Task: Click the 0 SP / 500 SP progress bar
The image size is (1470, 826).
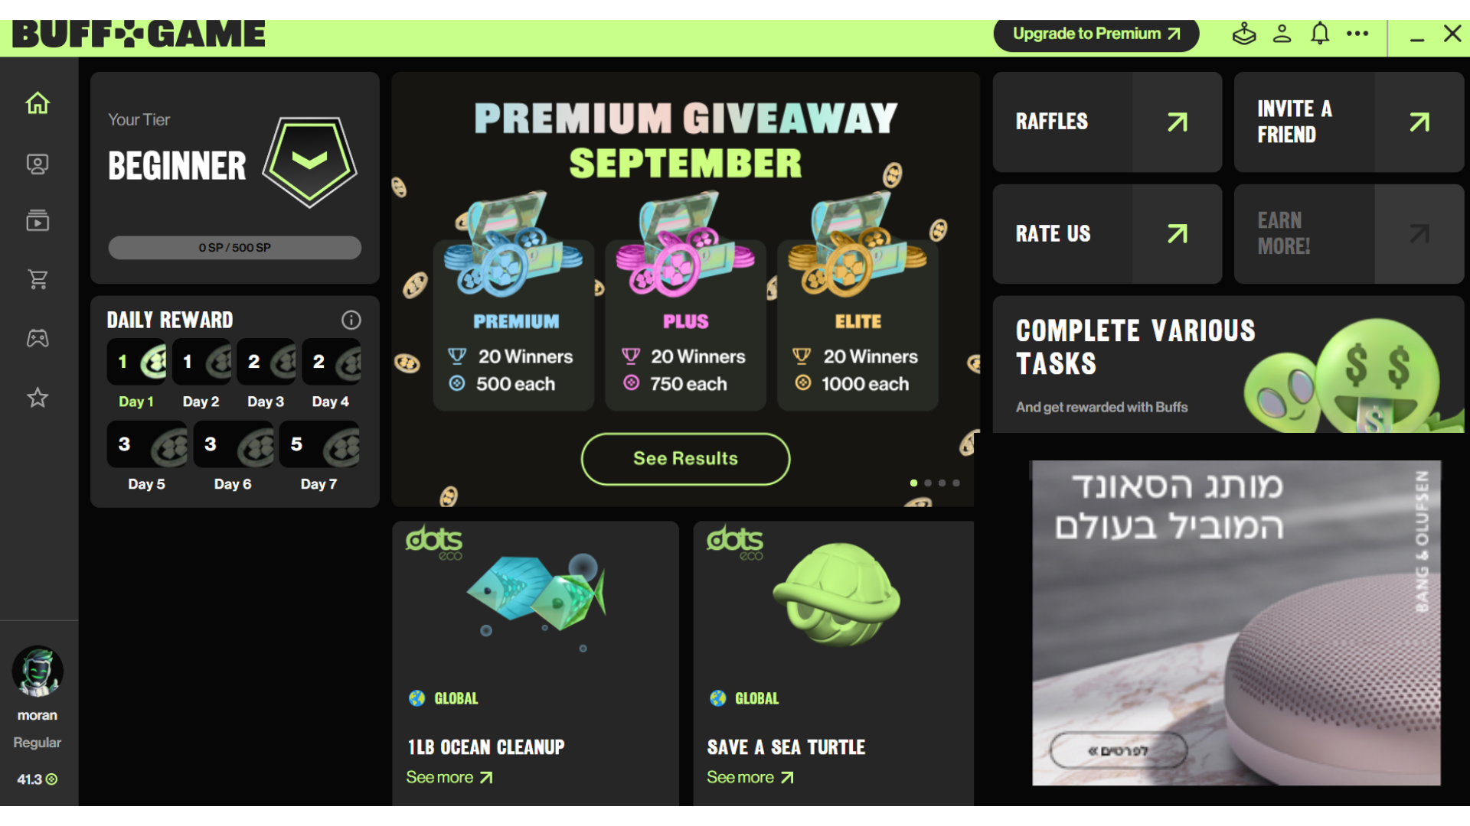Action: click(234, 248)
